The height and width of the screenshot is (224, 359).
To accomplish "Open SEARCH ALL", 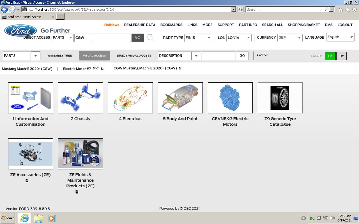I will tap(272, 25).
